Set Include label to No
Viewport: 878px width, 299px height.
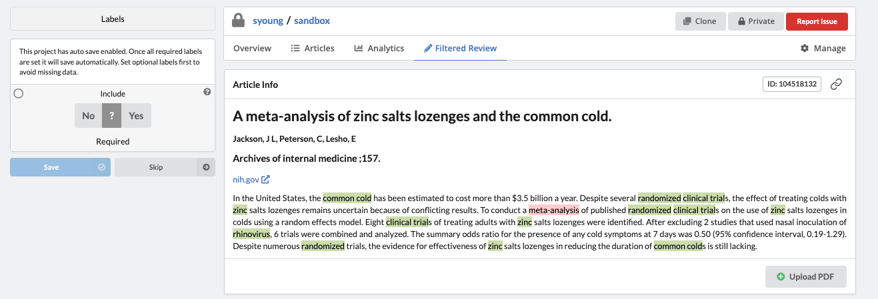89,116
